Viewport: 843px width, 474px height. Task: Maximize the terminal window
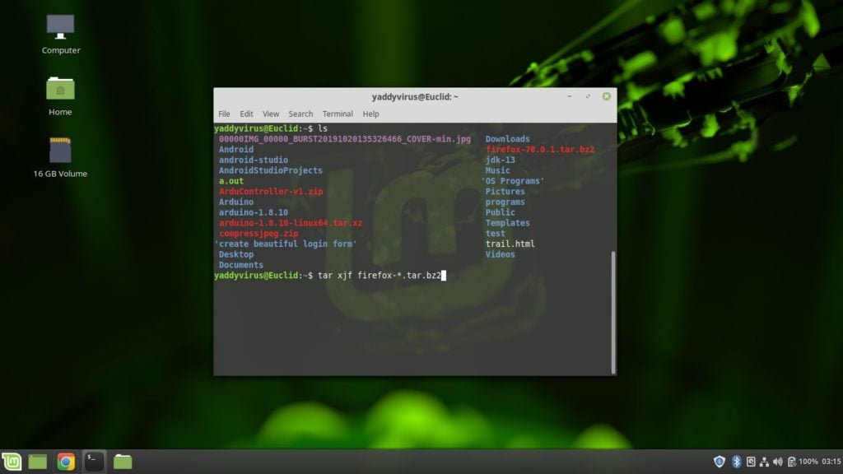click(588, 96)
